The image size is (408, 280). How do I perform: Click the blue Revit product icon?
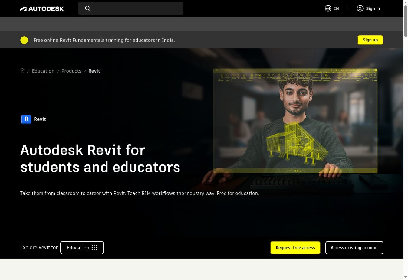[x=26, y=119]
